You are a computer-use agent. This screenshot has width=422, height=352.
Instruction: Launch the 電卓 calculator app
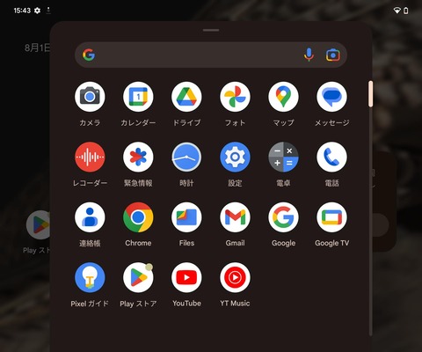click(283, 157)
